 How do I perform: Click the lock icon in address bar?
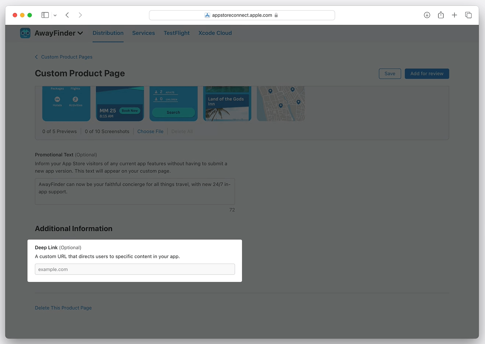pyautogui.click(x=276, y=15)
